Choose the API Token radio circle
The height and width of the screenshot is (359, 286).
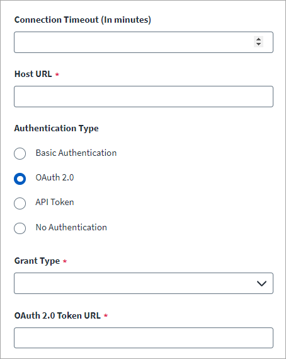(x=20, y=203)
